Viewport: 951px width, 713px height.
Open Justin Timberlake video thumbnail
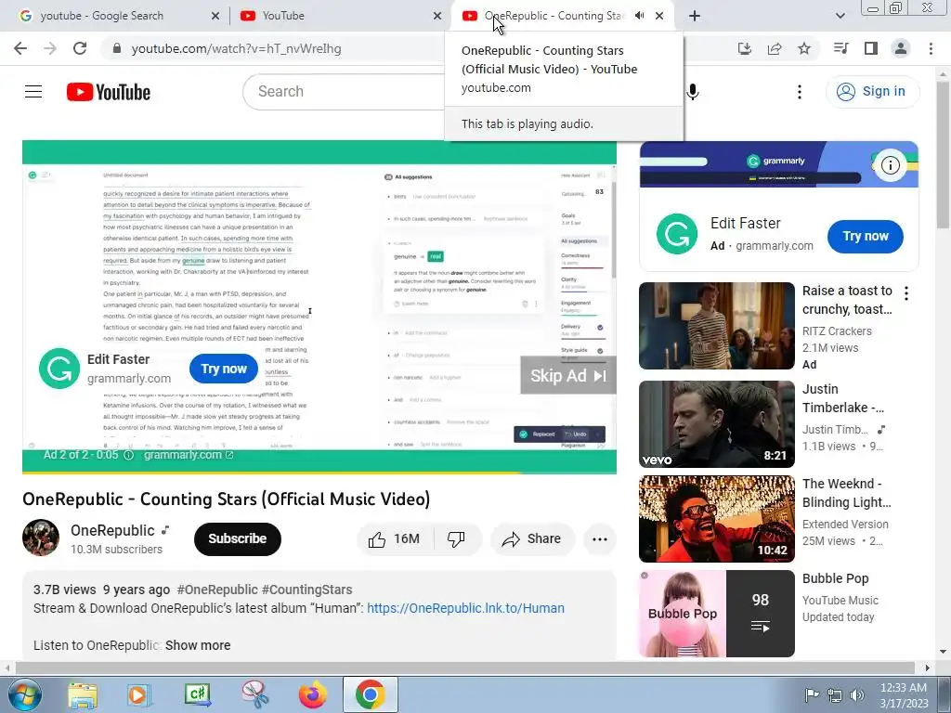click(x=716, y=424)
